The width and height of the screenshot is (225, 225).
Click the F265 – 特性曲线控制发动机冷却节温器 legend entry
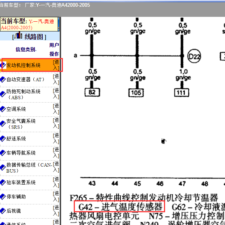tap(144, 198)
